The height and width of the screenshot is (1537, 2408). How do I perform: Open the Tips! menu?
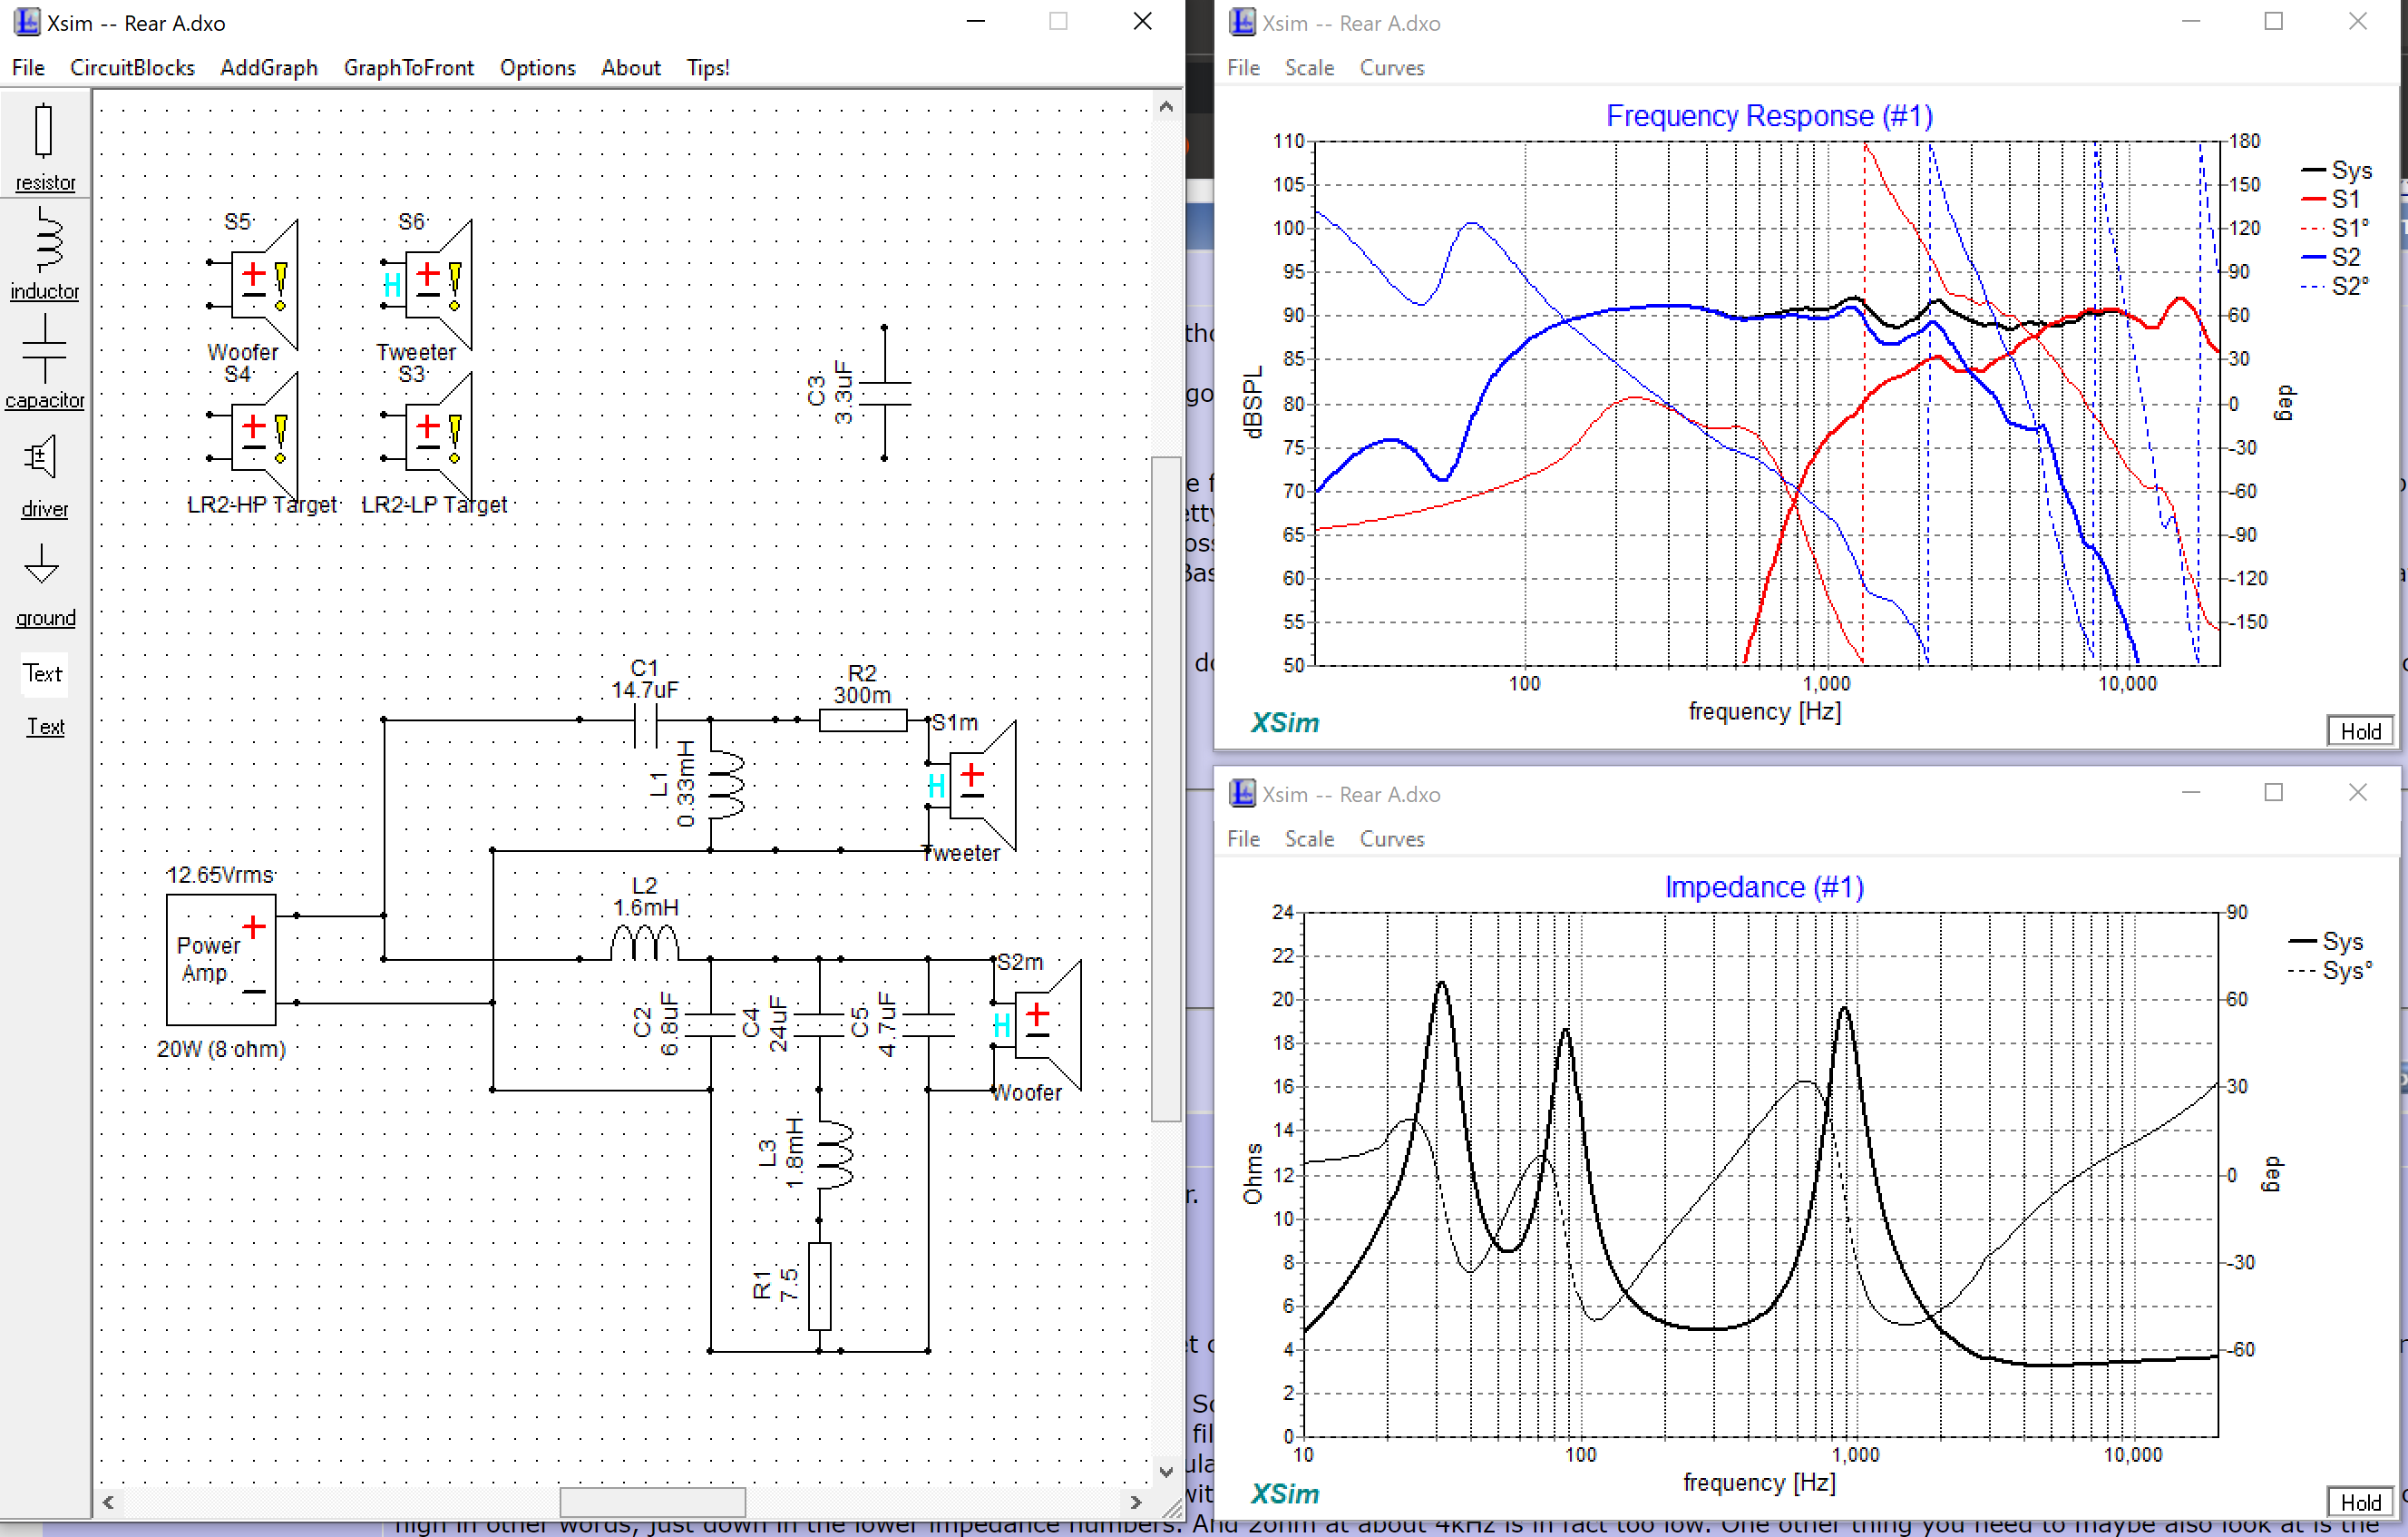[708, 67]
